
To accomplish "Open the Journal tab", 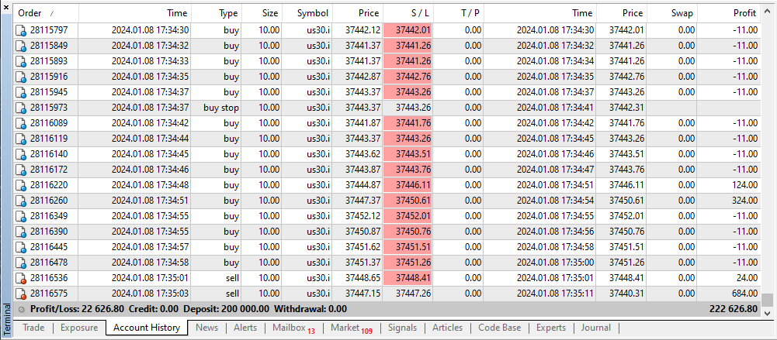I will (x=595, y=328).
